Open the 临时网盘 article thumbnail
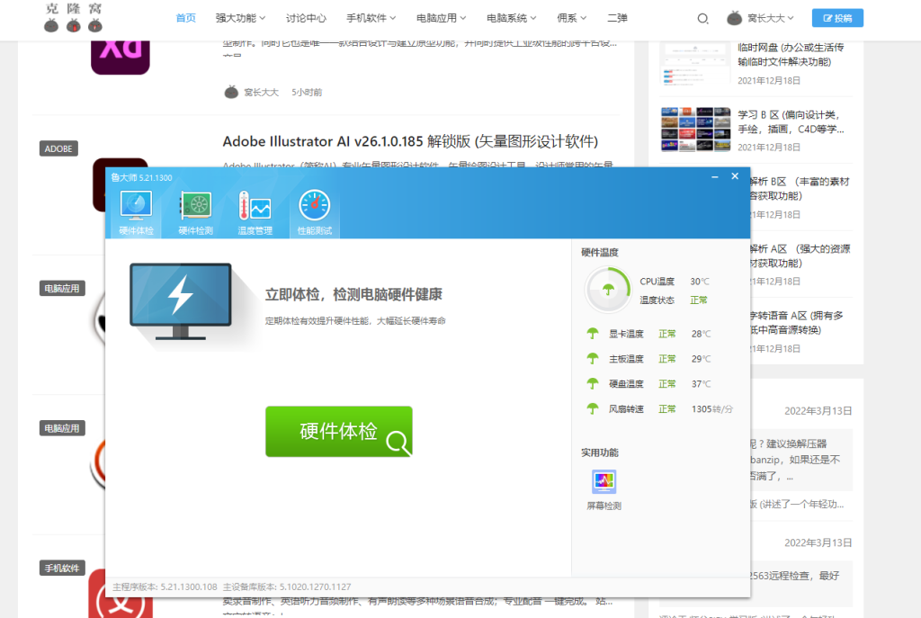 click(x=695, y=62)
